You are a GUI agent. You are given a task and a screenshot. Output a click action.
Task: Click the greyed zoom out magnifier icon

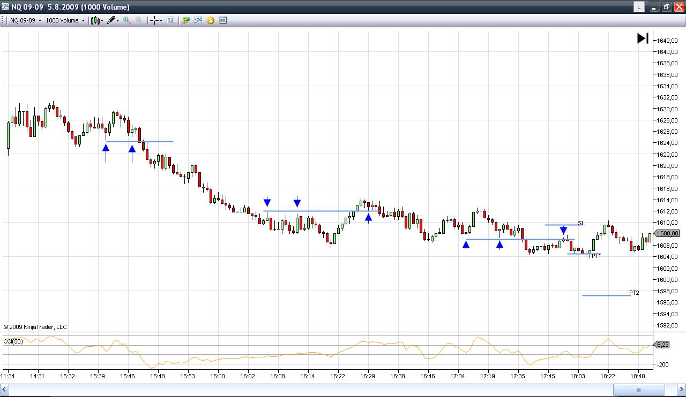[139, 20]
